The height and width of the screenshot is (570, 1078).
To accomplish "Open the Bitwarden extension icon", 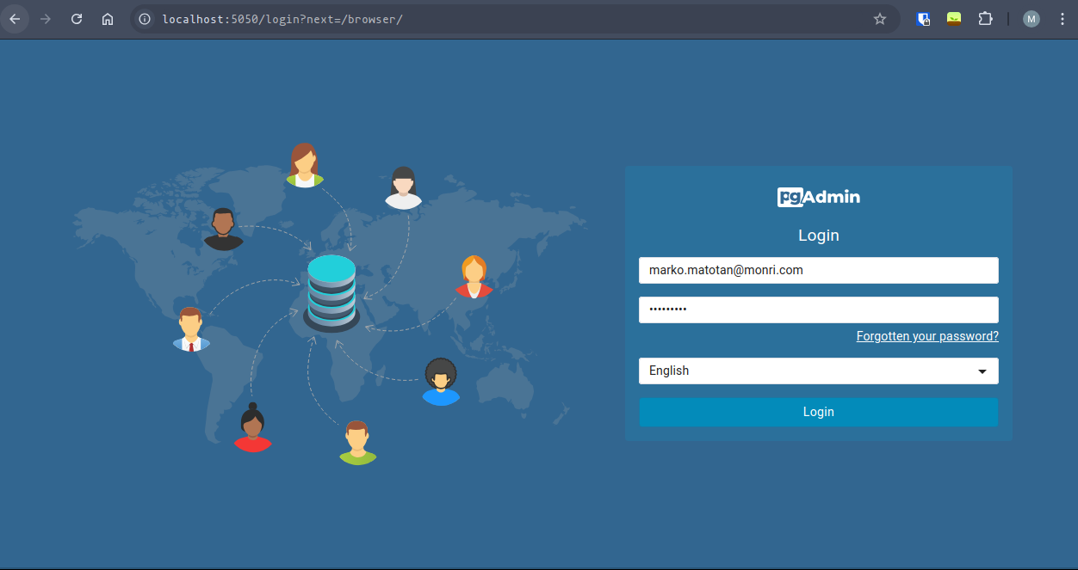I will click(923, 18).
